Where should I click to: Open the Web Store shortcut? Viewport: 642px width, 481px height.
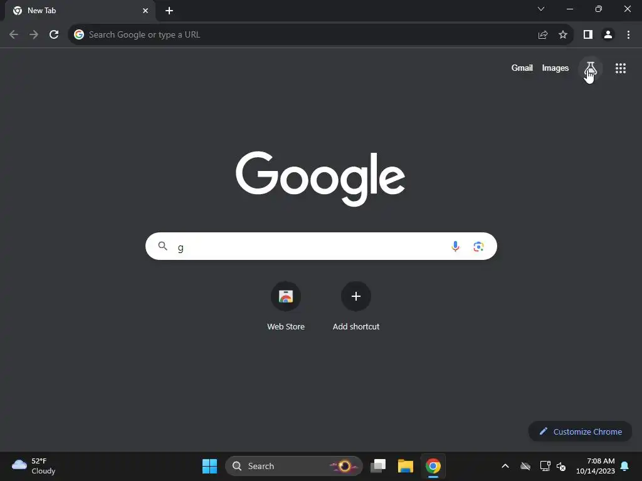tap(286, 306)
